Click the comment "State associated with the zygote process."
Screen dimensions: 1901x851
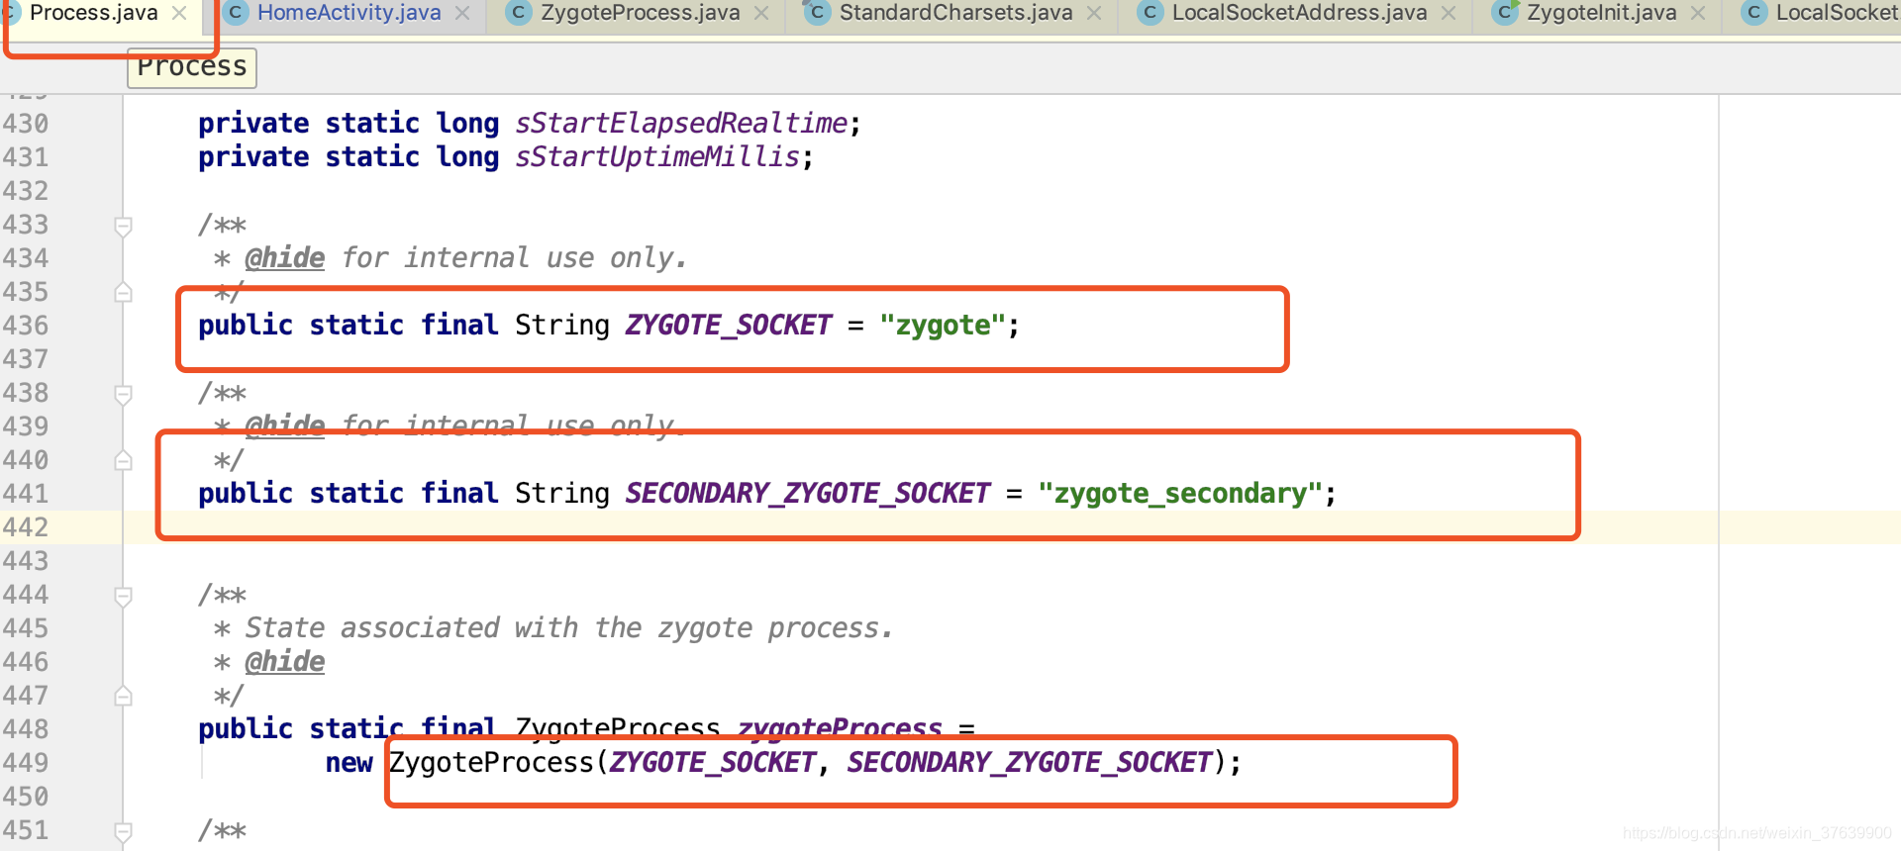pyautogui.click(x=569, y=628)
